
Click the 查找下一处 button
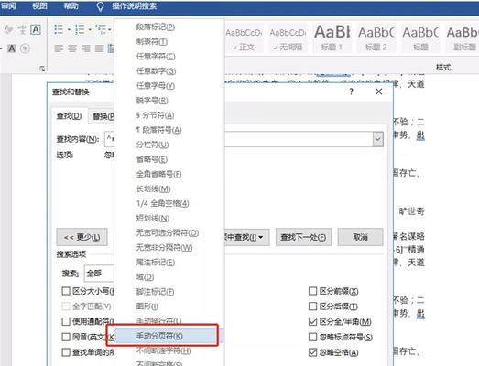[303, 237]
